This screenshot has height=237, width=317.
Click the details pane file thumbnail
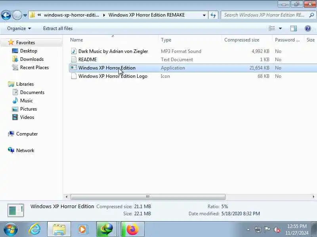coord(15,210)
